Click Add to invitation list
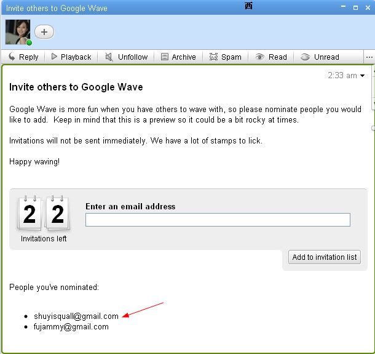Screen dimensions: 375x354 point(325,257)
